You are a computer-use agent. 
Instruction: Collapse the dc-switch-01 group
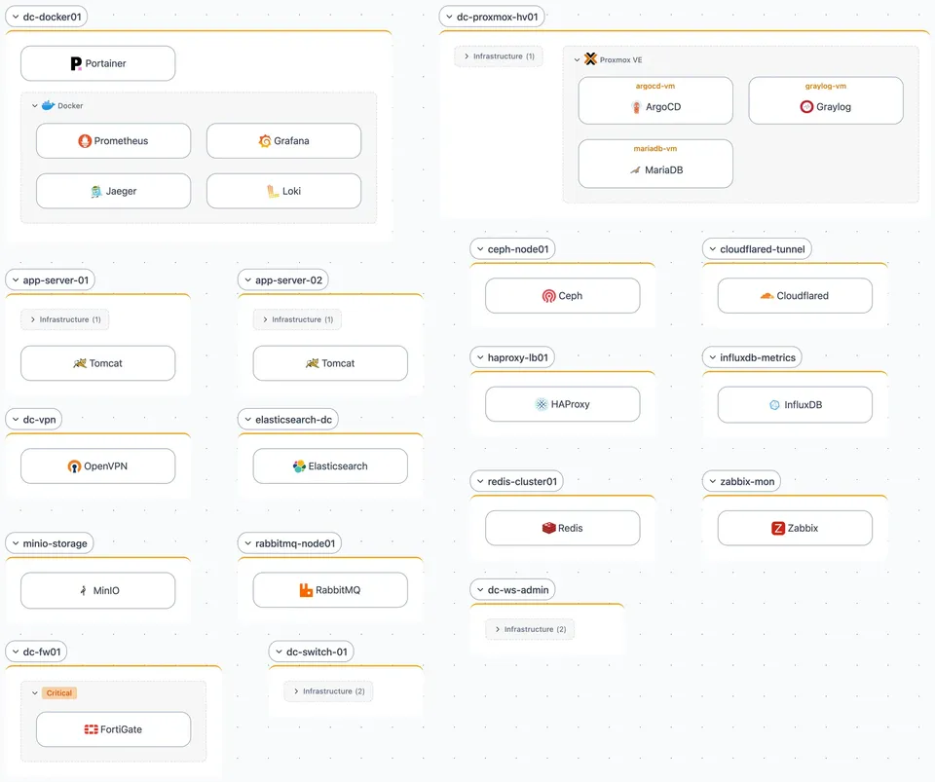280,652
